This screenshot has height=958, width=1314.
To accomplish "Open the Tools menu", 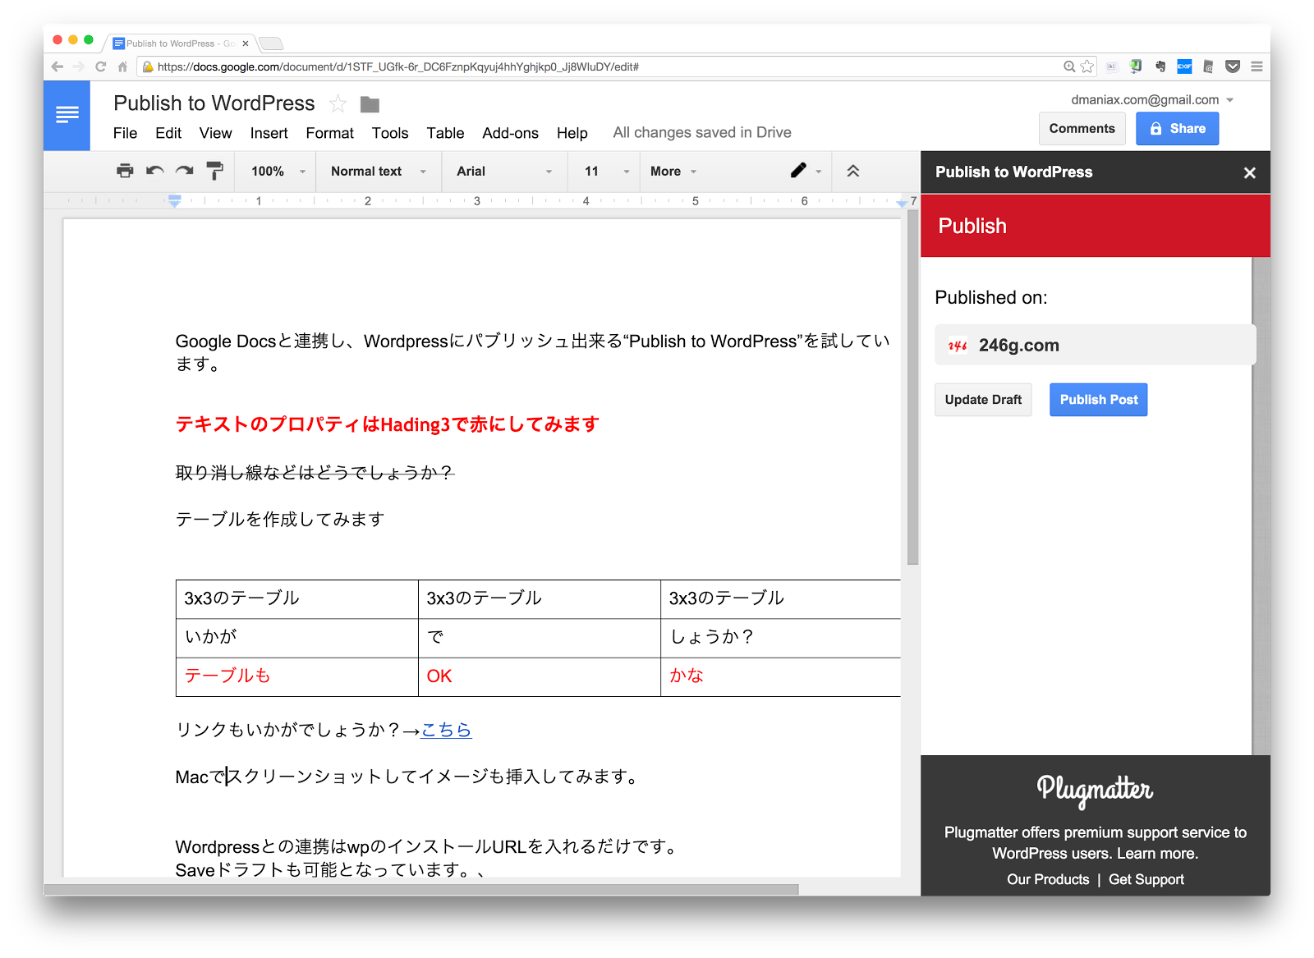I will tap(389, 133).
